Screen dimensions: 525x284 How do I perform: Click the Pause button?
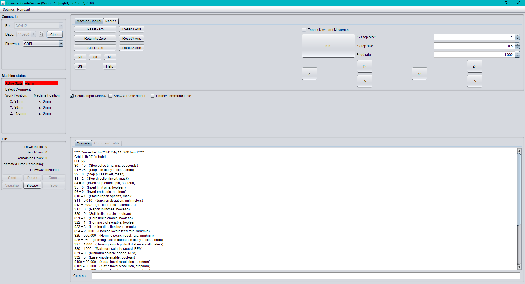[x=32, y=178]
